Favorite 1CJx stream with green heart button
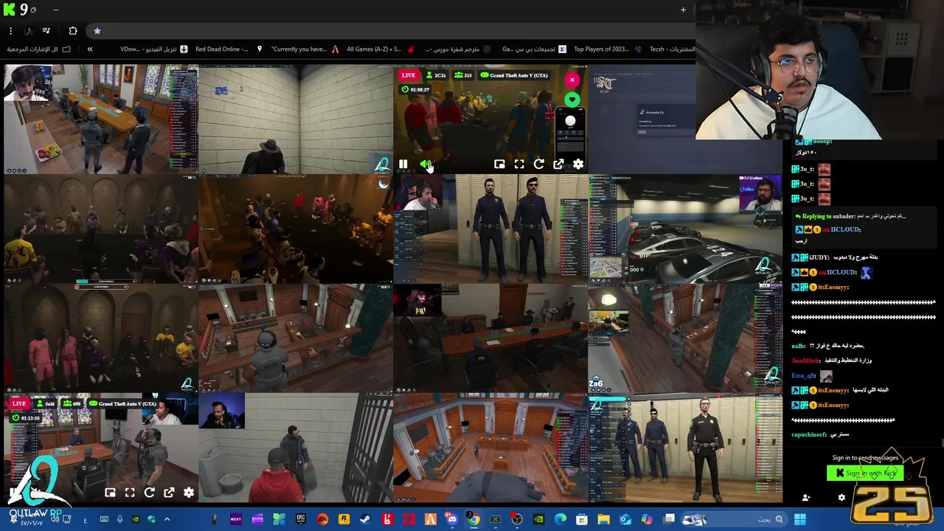 tap(572, 100)
